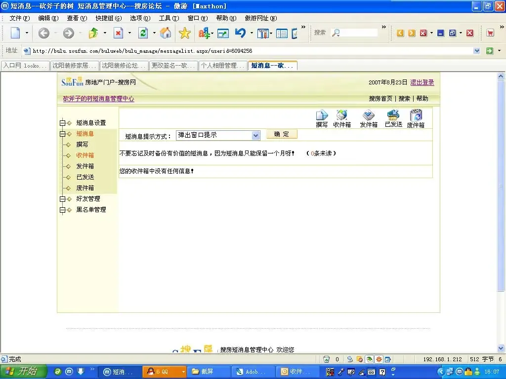Collapse the 黑名单管理 tree node
This screenshot has height=379, width=506.
click(x=63, y=210)
